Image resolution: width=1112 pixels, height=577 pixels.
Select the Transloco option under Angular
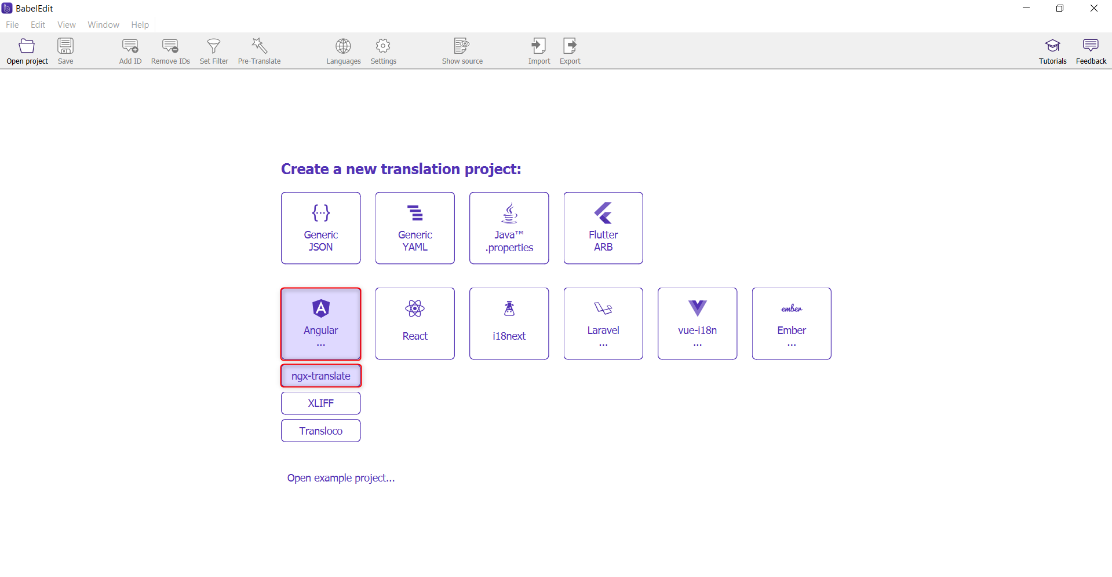(321, 431)
